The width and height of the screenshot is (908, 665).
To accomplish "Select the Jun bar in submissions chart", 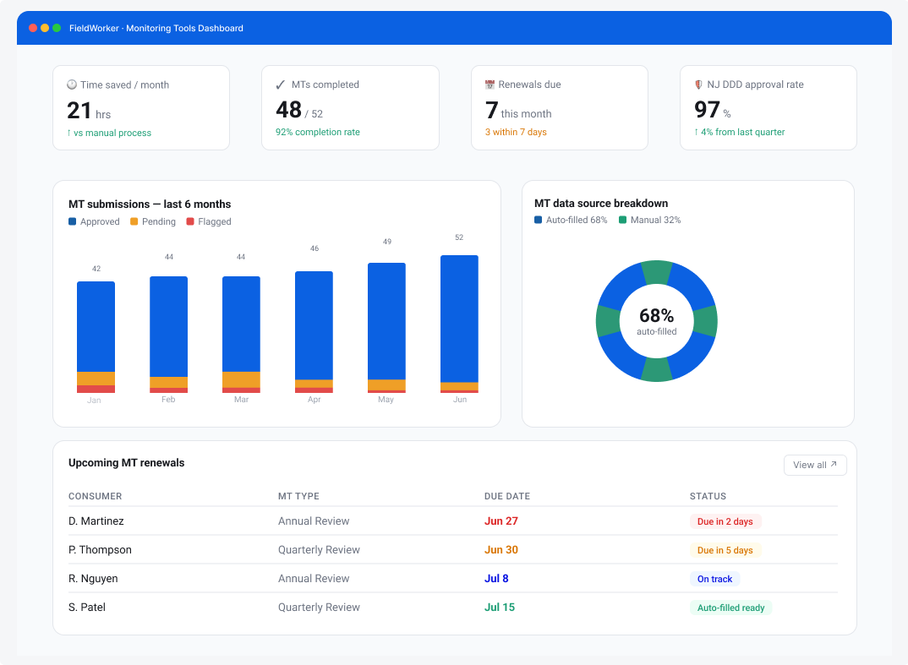I will (459, 324).
